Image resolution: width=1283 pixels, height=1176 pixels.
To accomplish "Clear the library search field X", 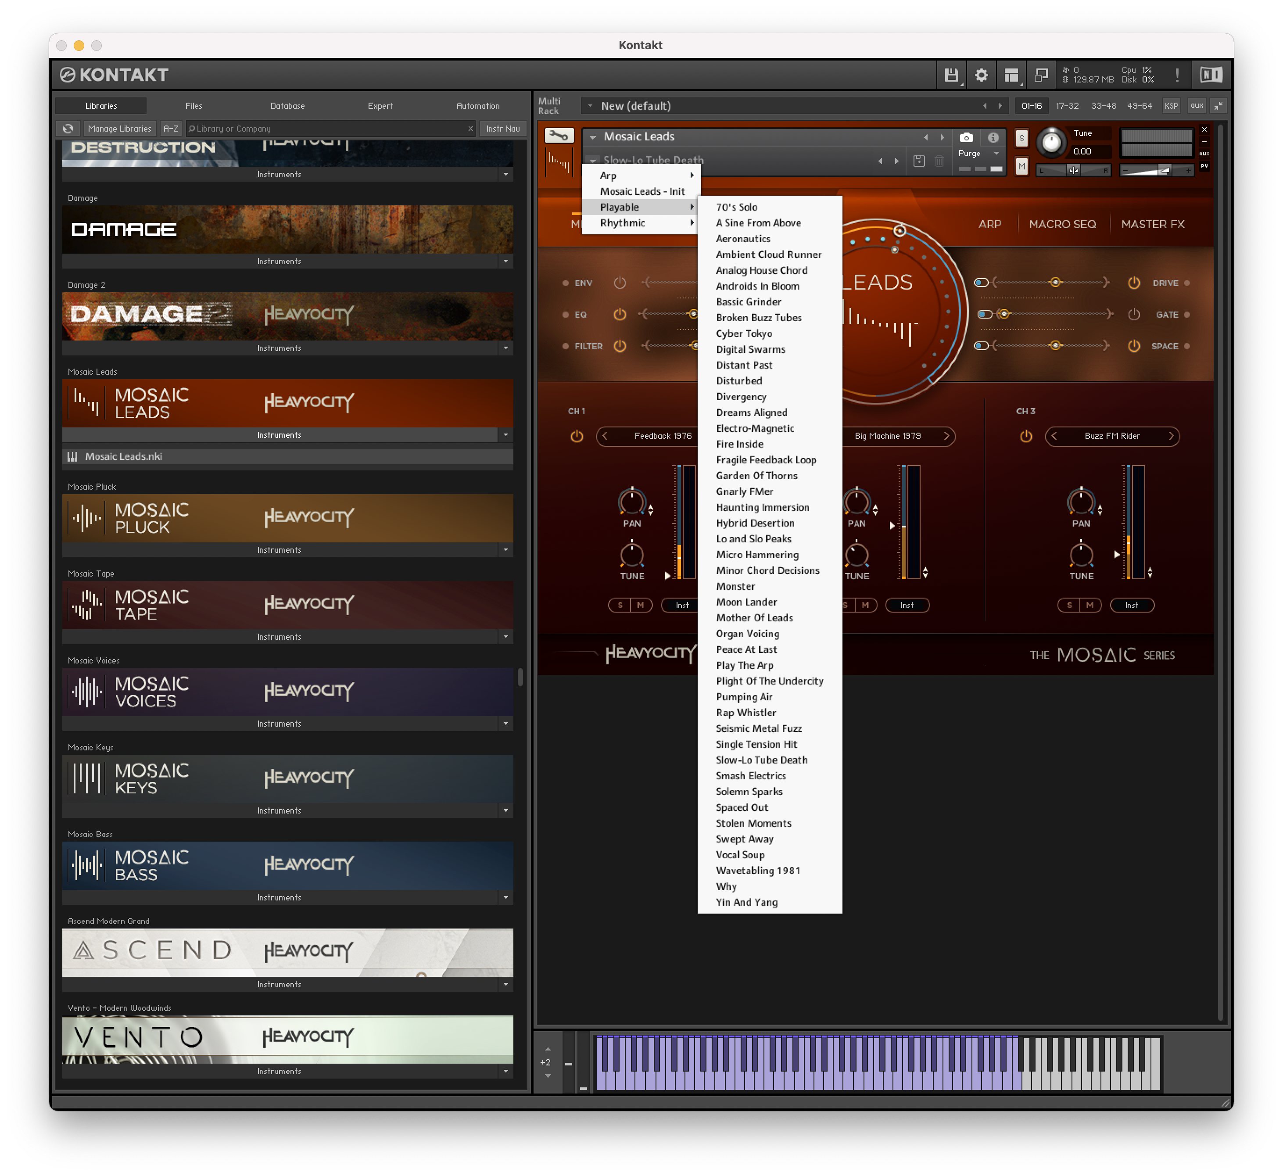I will 471,129.
